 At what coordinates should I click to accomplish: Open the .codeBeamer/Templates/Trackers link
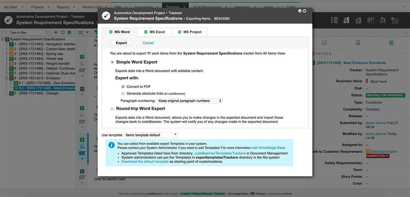pyautogui.click(x=219, y=153)
